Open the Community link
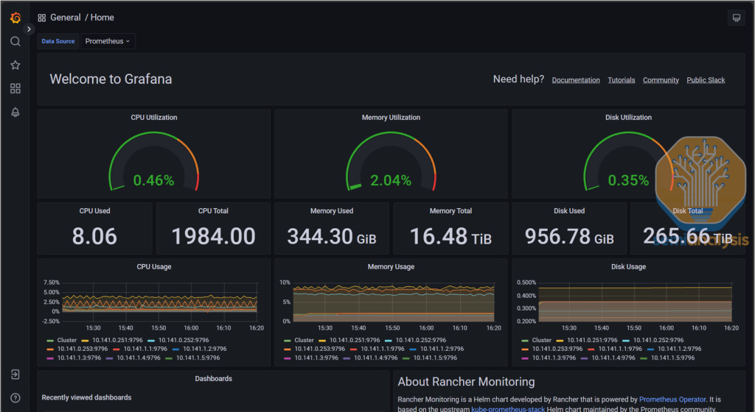Image resolution: width=755 pixels, height=412 pixels. point(661,80)
